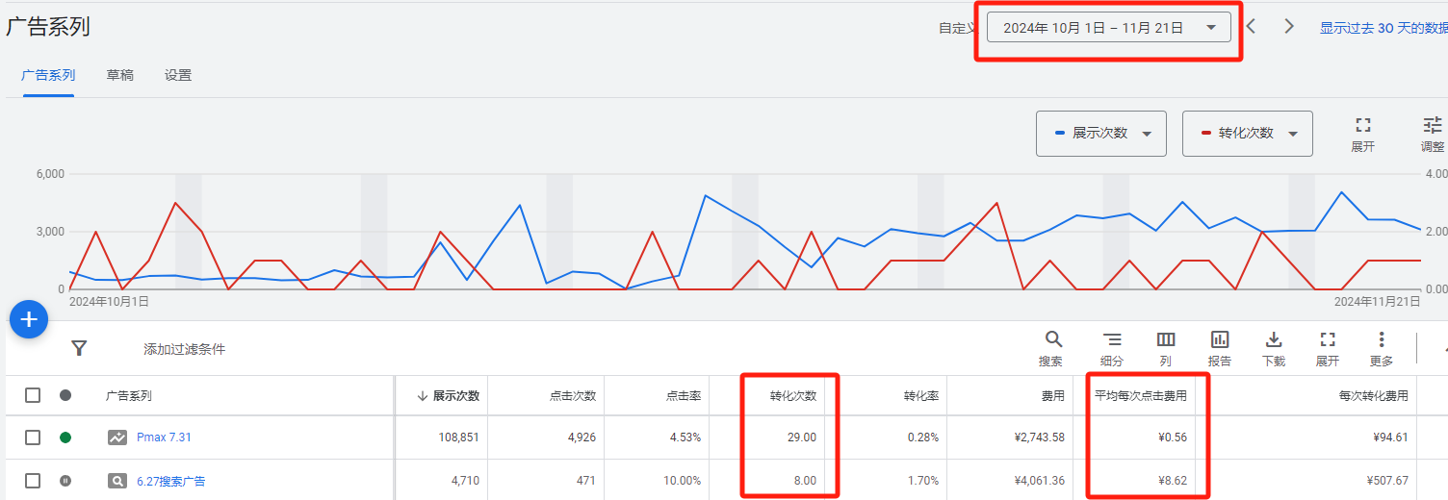Click the 29.00 conversions cell
Screen dimensions: 1448x500
pos(801,437)
